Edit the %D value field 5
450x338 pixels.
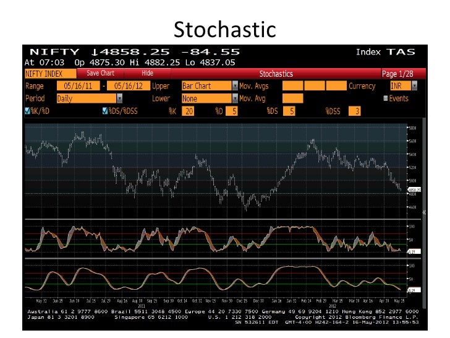pyautogui.click(x=232, y=111)
